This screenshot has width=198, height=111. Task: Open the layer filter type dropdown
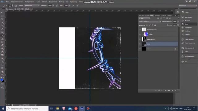pyautogui.click(x=144, y=18)
